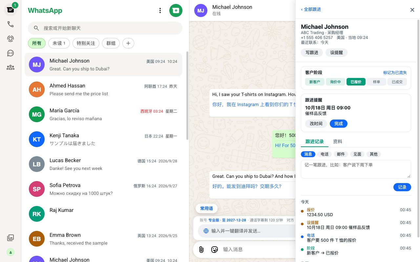Click the paperclip attach icon
Viewport: 420px width, 262px height.
pos(201,250)
